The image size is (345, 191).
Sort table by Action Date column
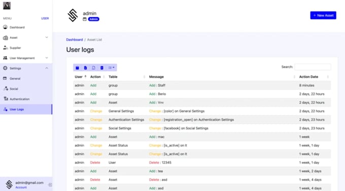tap(314, 77)
